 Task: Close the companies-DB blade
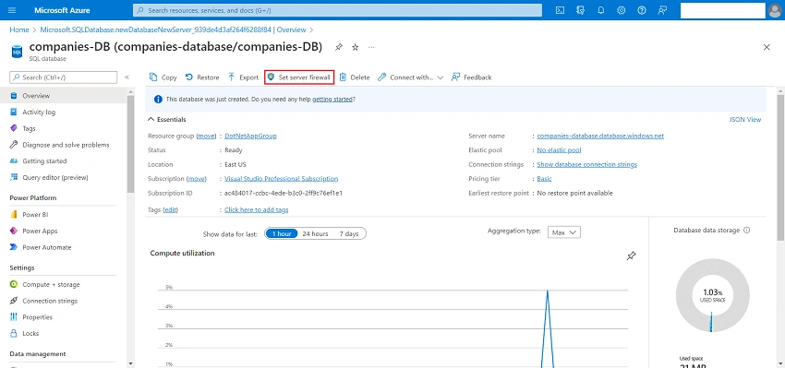point(766,47)
